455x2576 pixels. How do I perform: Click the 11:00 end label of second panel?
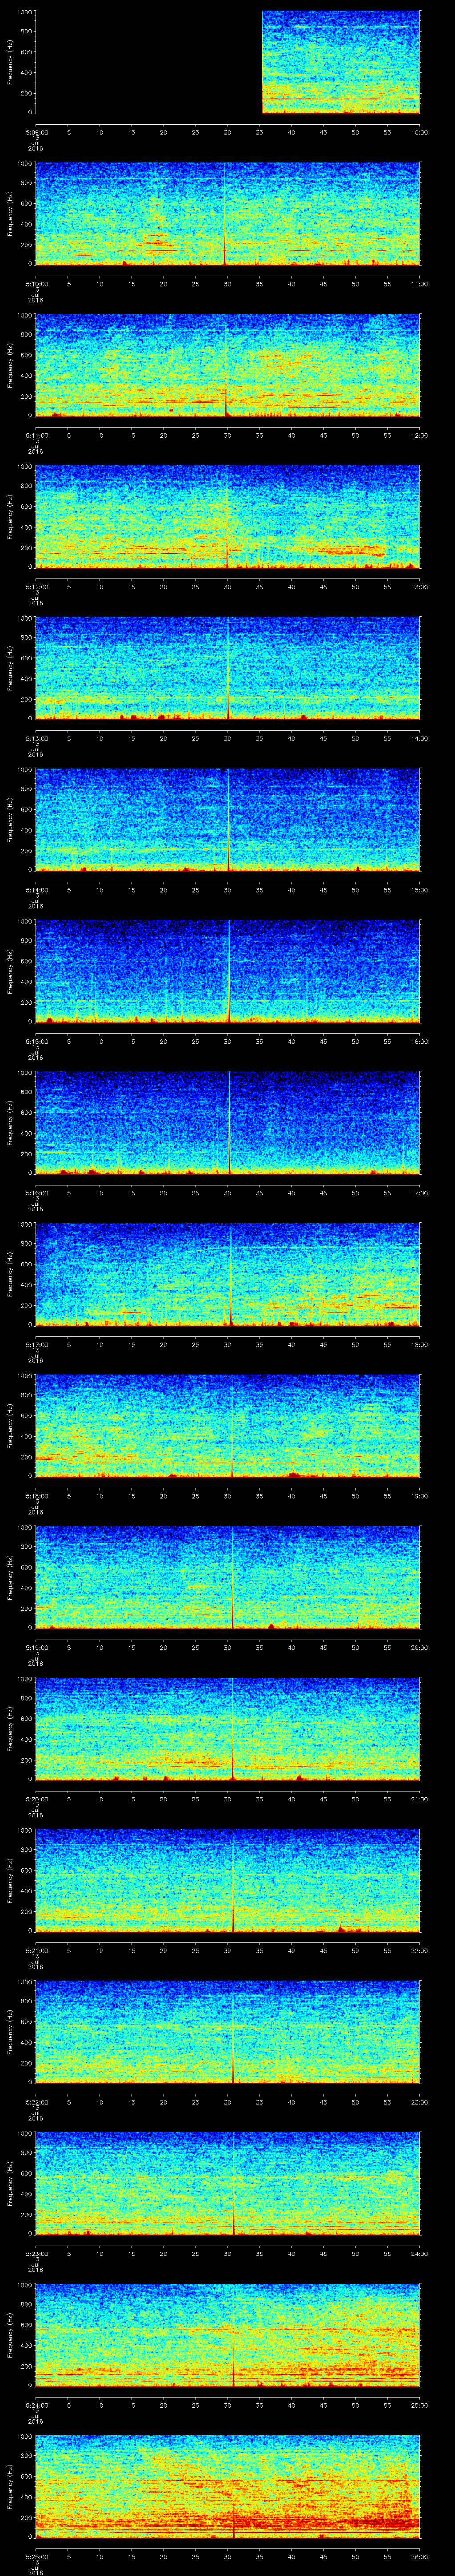(x=419, y=283)
